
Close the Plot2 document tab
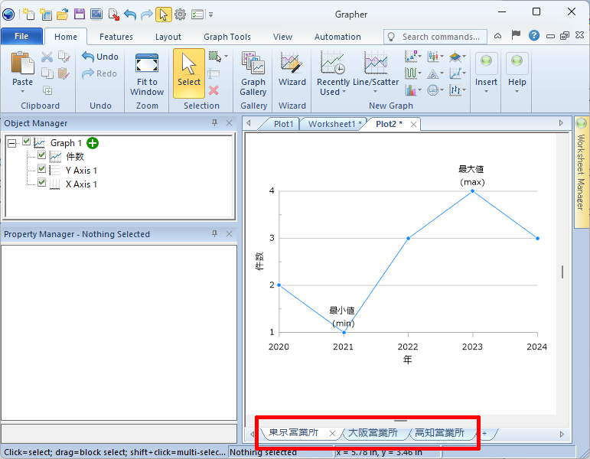point(413,124)
